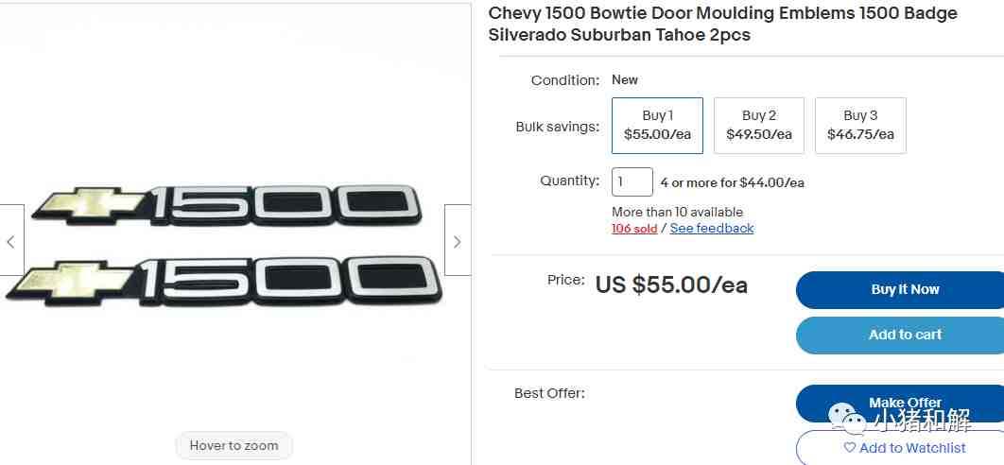Click the US $55.00/ea price text

point(671,284)
